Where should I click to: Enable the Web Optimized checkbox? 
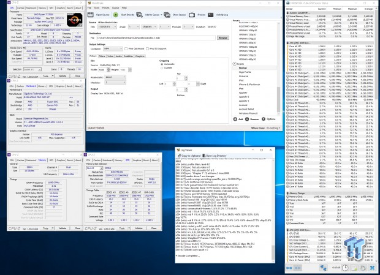click(126, 48)
